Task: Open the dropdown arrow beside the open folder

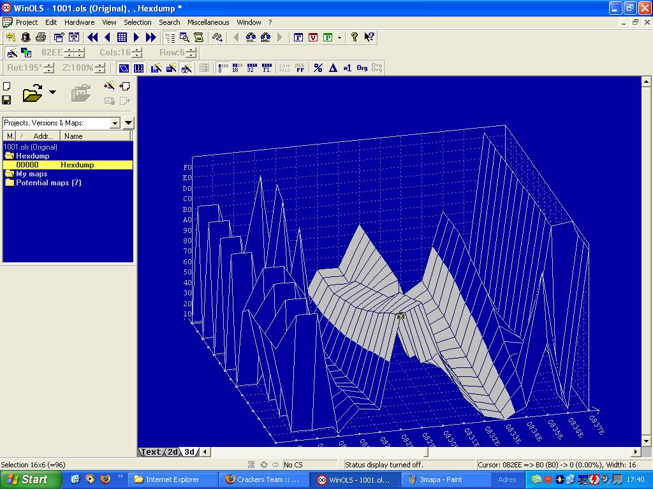Action: pos(52,92)
